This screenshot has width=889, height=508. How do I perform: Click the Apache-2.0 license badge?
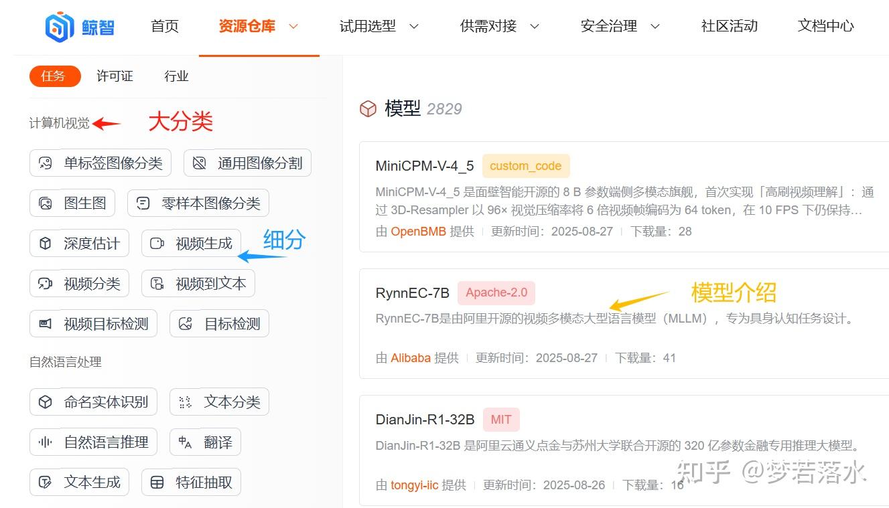pyautogui.click(x=496, y=293)
